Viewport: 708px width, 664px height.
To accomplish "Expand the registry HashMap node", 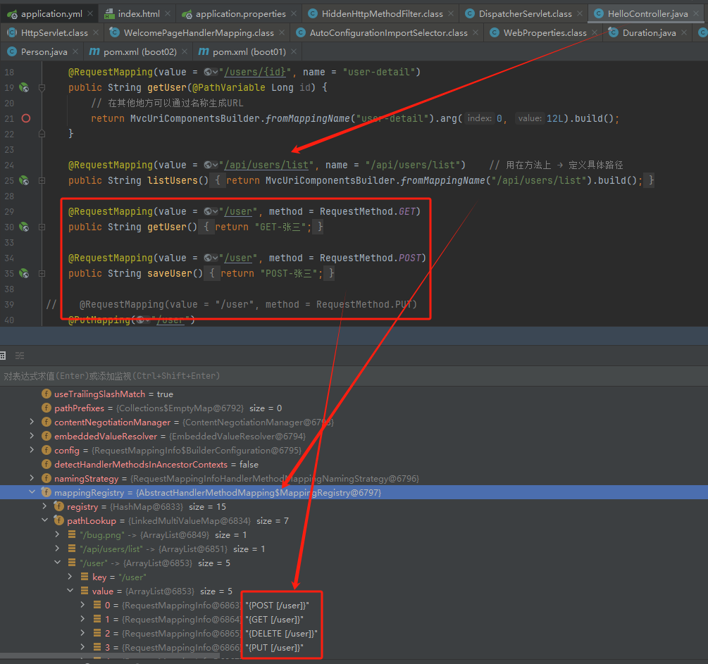I will [44, 506].
